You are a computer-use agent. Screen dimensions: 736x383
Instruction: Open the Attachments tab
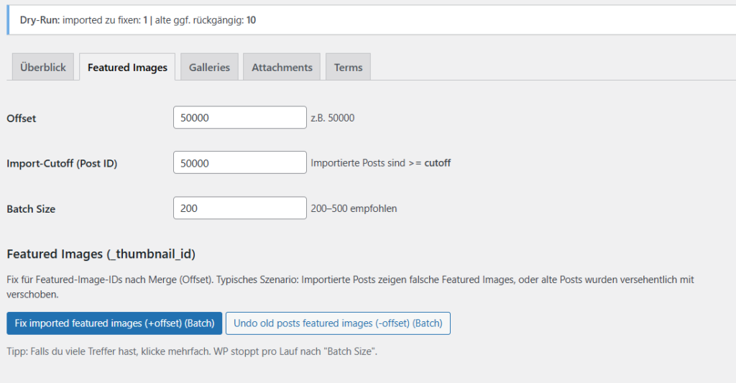pyautogui.click(x=282, y=68)
